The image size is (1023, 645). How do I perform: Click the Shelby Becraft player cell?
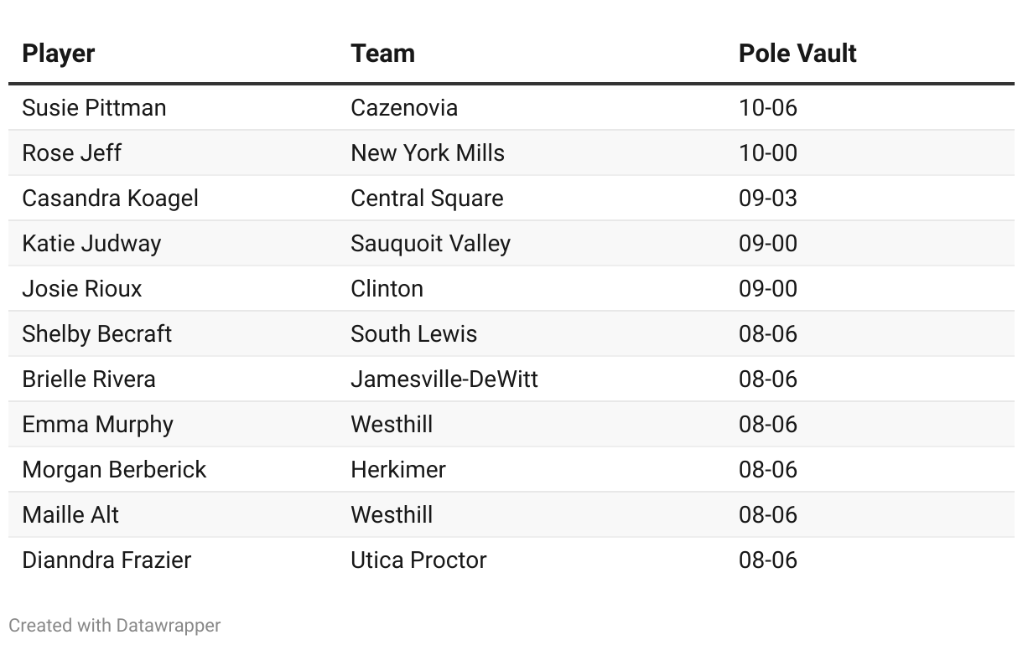(x=96, y=334)
